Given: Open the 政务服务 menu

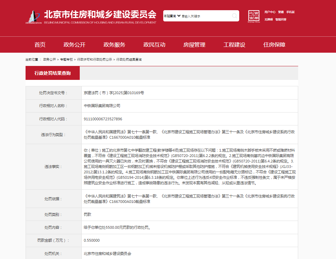Looking at the screenshot, I should pos(114,45).
